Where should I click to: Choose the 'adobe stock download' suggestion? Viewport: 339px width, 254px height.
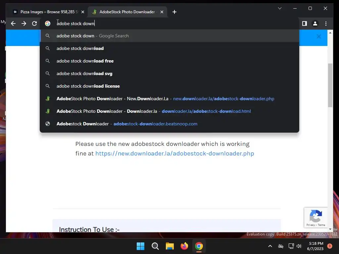click(x=169, y=48)
